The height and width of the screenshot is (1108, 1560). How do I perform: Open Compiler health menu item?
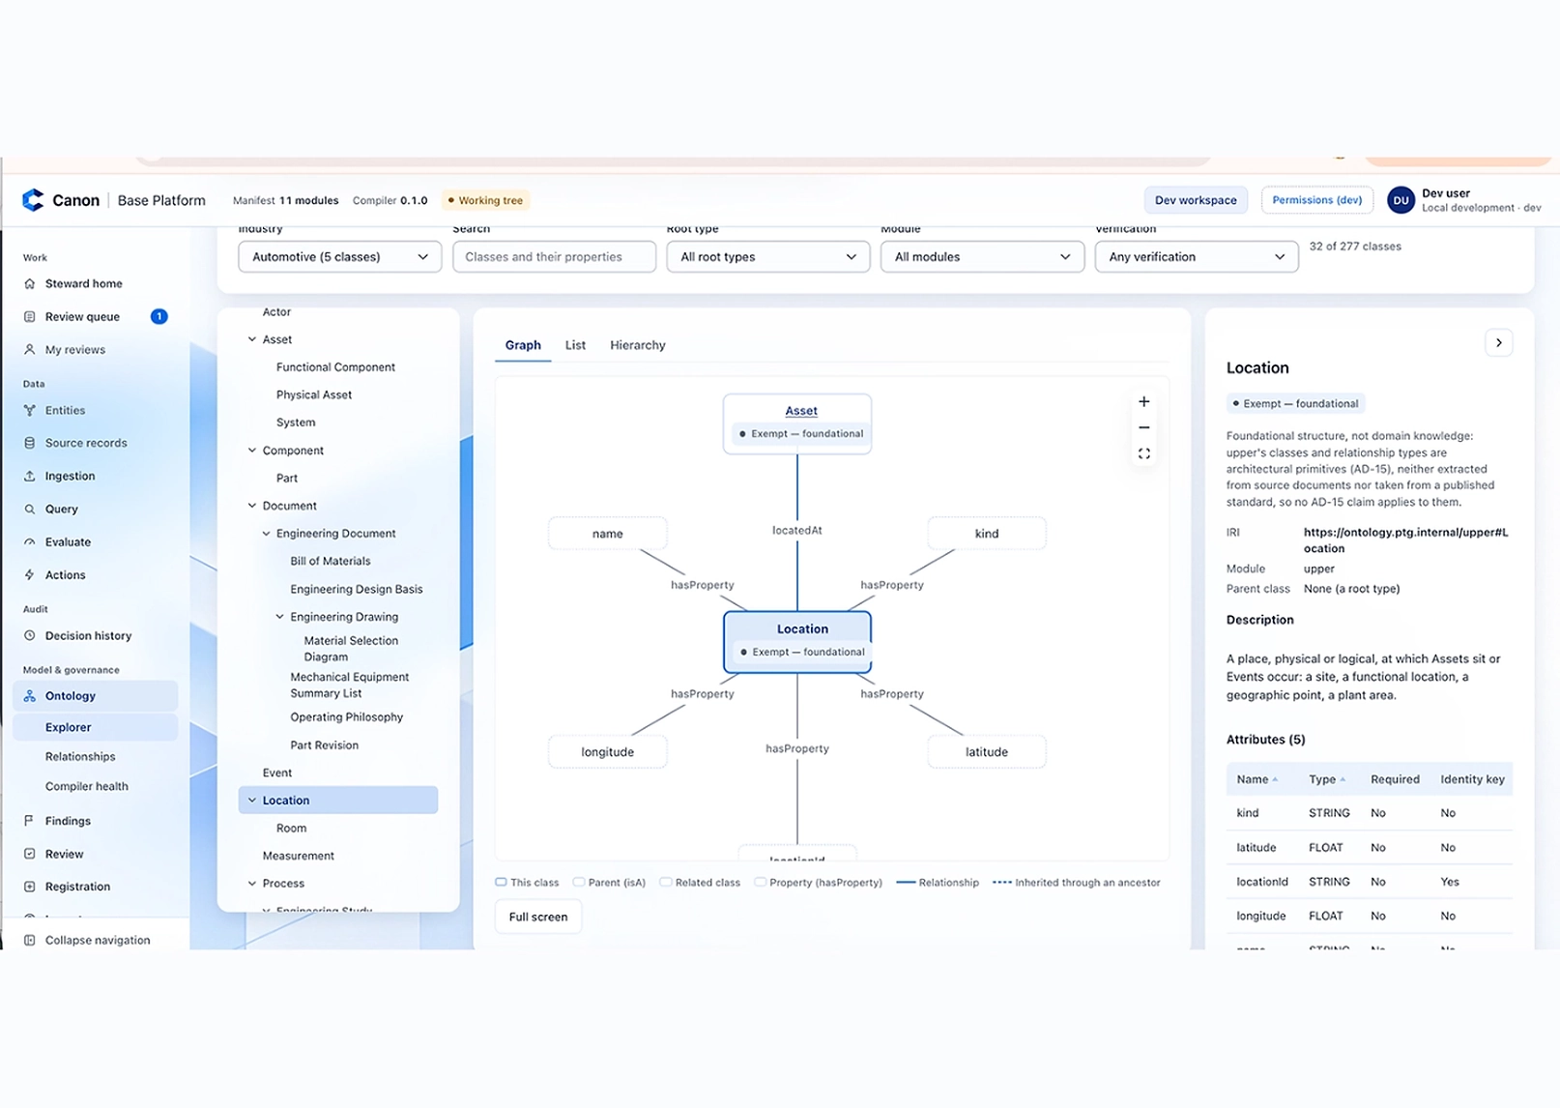(86, 786)
